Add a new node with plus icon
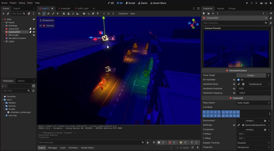274x151 pixels. pos(3,13)
